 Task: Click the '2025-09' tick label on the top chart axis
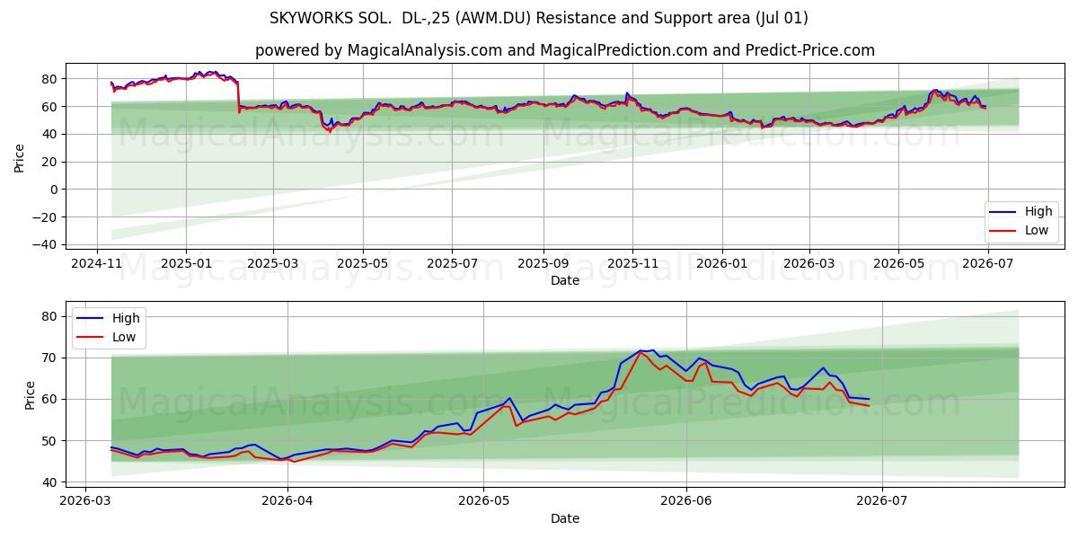543,264
